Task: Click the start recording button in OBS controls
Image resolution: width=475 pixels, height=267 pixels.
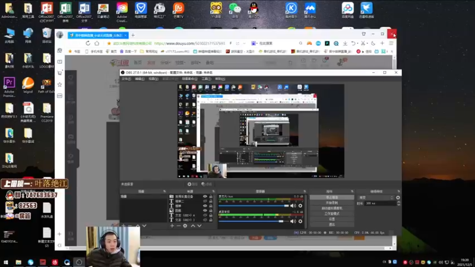Action: click(x=332, y=203)
